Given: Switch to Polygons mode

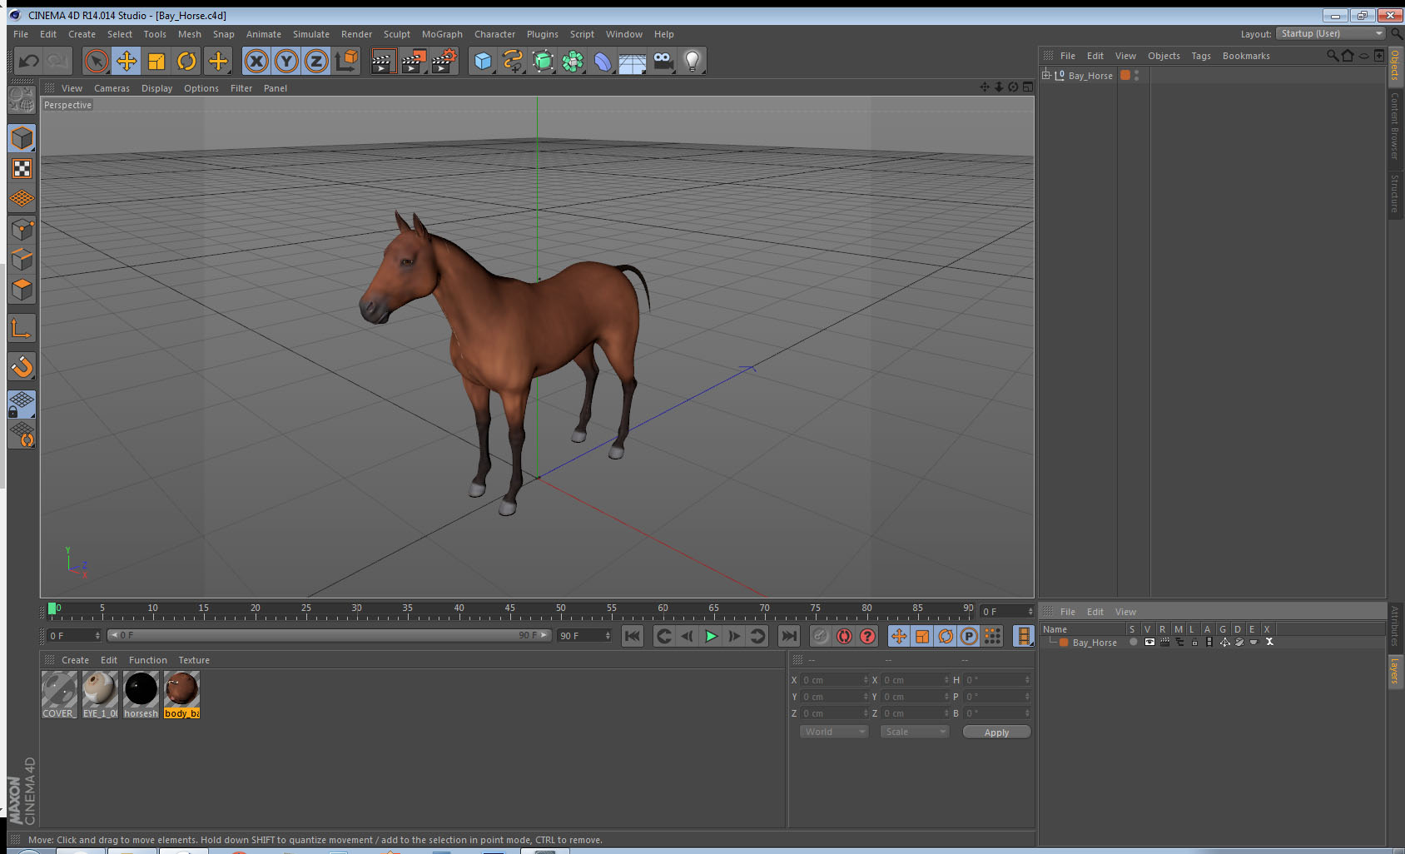Looking at the screenshot, I should coord(22,290).
